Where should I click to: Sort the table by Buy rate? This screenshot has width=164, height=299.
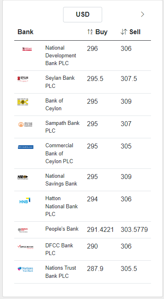coord(97,32)
